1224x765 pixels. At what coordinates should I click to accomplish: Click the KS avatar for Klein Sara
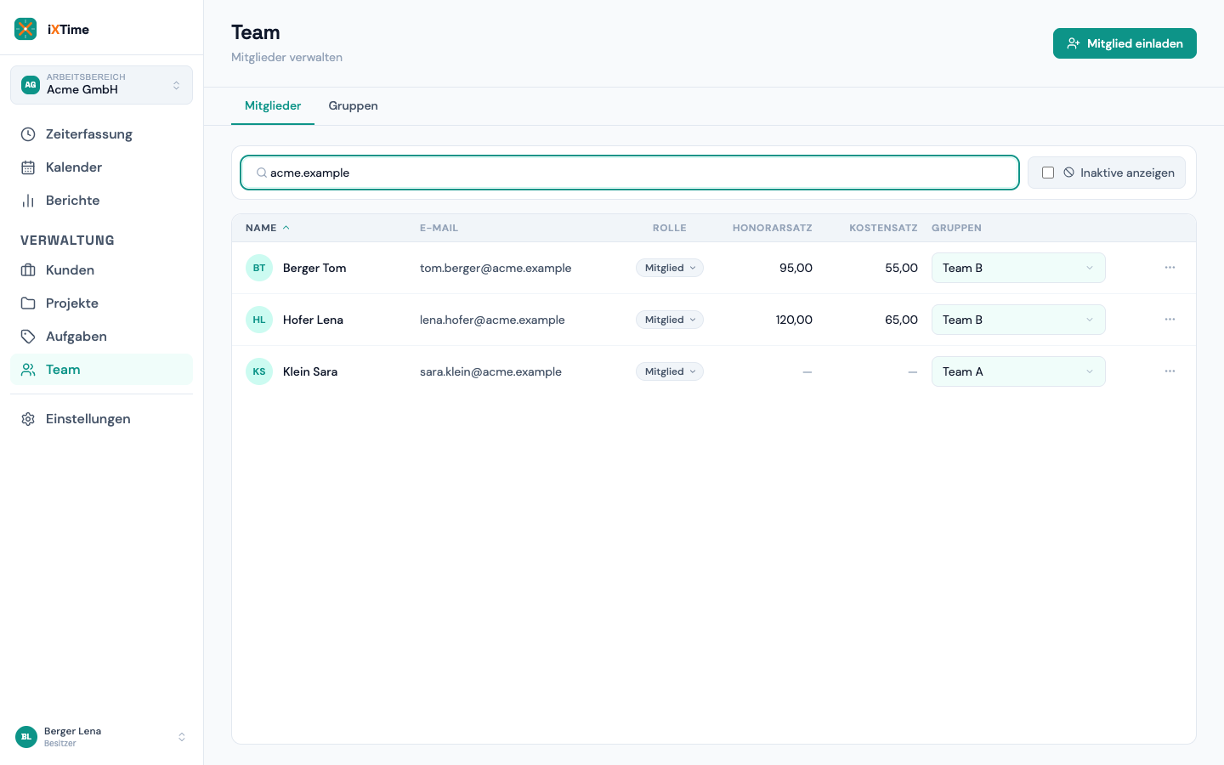coord(259,371)
